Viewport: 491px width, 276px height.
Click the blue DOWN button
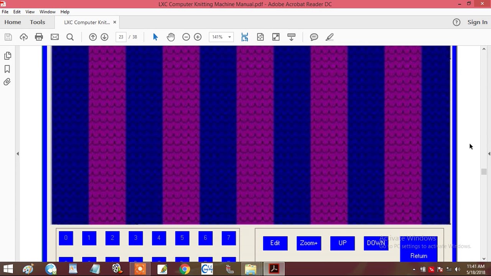tap(376, 243)
